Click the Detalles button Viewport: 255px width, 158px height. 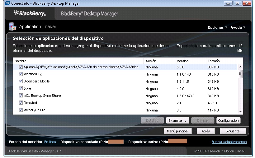pos(152,121)
